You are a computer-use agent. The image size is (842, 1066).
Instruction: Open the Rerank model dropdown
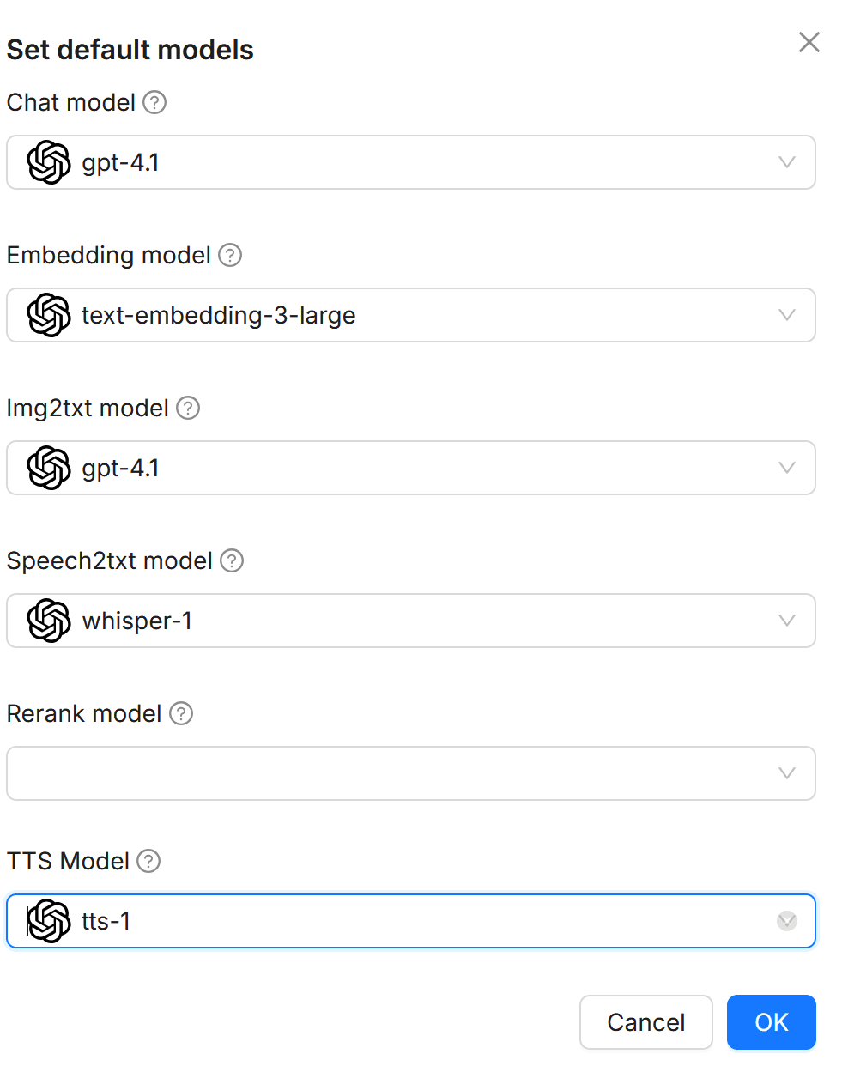click(787, 773)
